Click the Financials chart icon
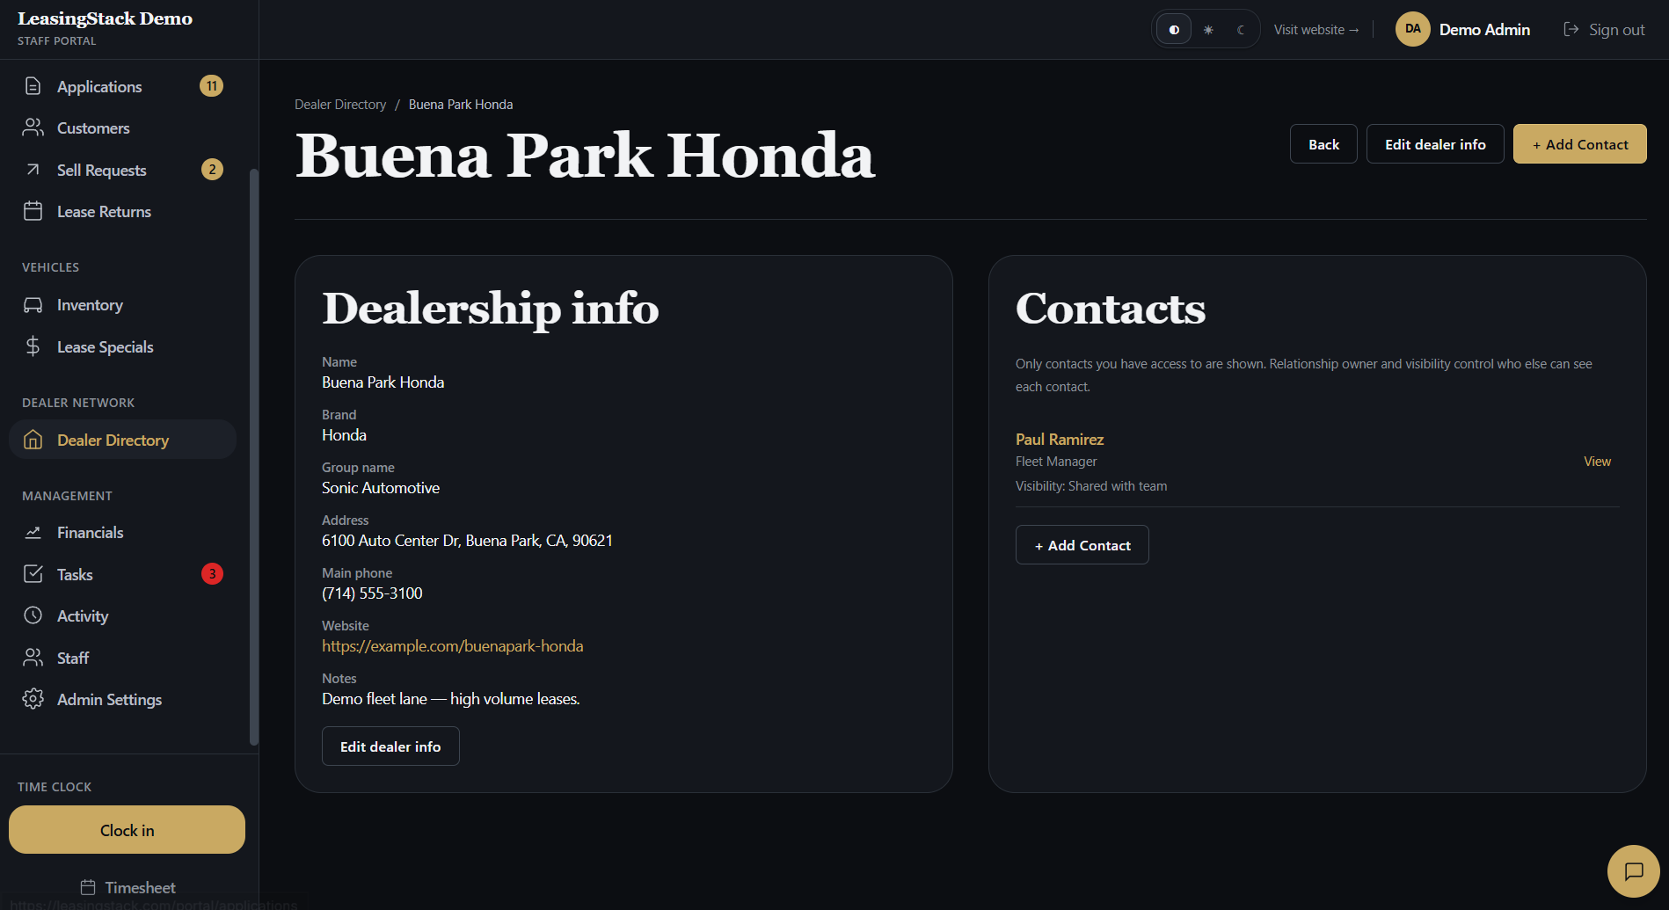The width and height of the screenshot is (1669, 910). pos(33,533)
